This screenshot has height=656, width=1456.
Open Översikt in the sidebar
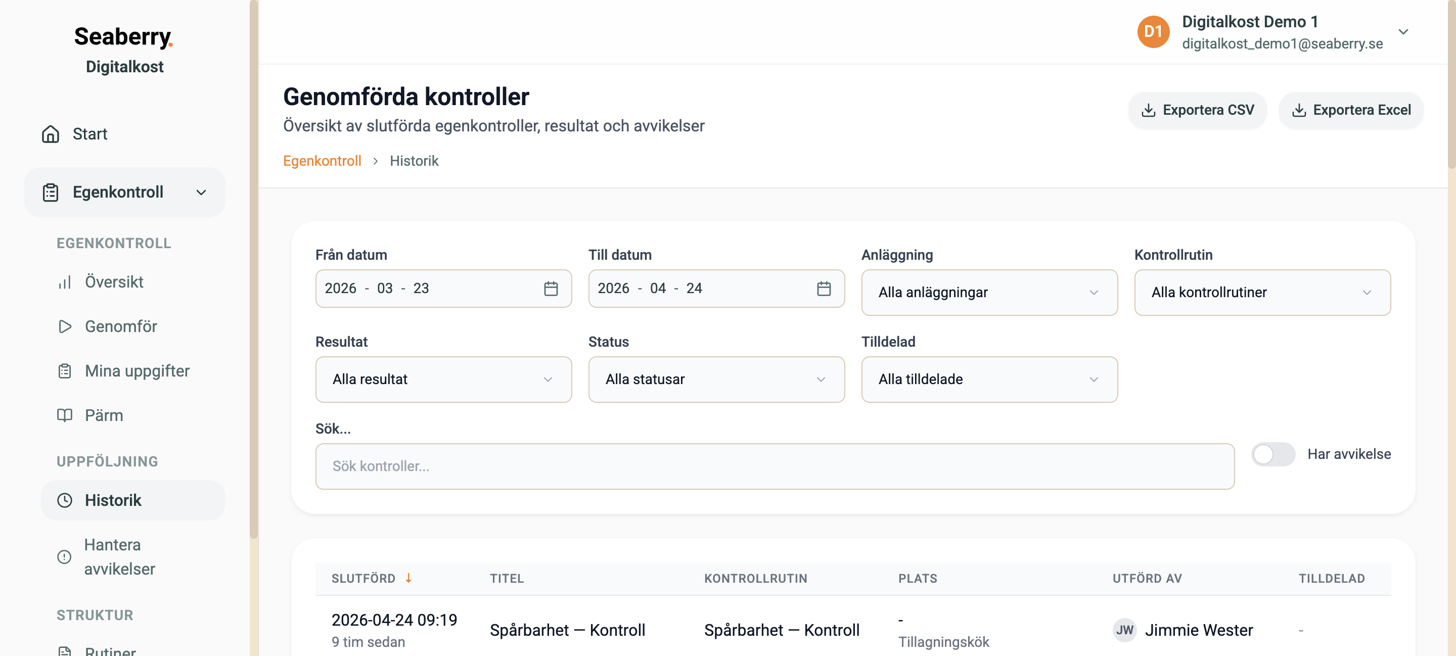point(133,282)
